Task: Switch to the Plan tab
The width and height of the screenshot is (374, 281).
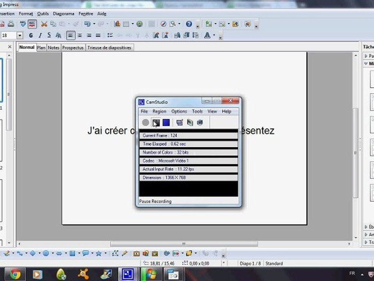Action: pyautogui.click(x=41, y=48)
